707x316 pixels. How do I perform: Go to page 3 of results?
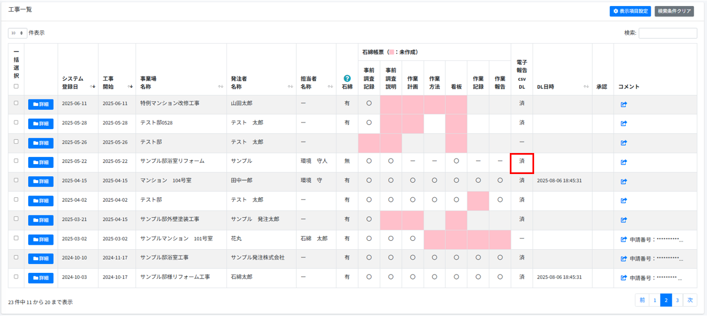point(677,300)
